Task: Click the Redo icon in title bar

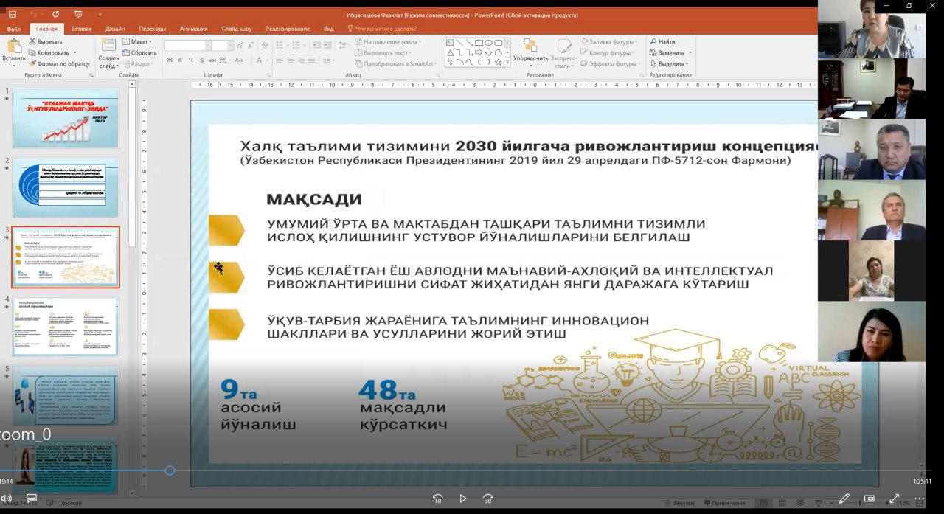Action: click(56, 14)
